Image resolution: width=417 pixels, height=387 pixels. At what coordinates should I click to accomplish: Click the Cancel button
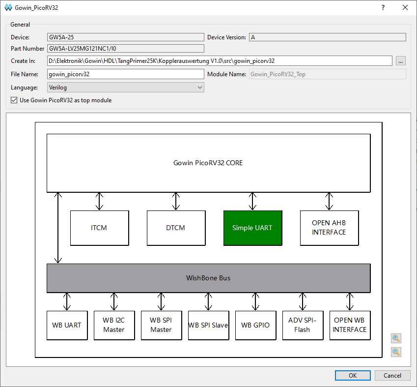392,375
